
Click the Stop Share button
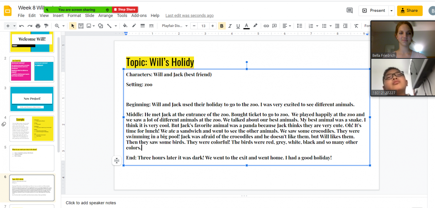click(124, 10)
